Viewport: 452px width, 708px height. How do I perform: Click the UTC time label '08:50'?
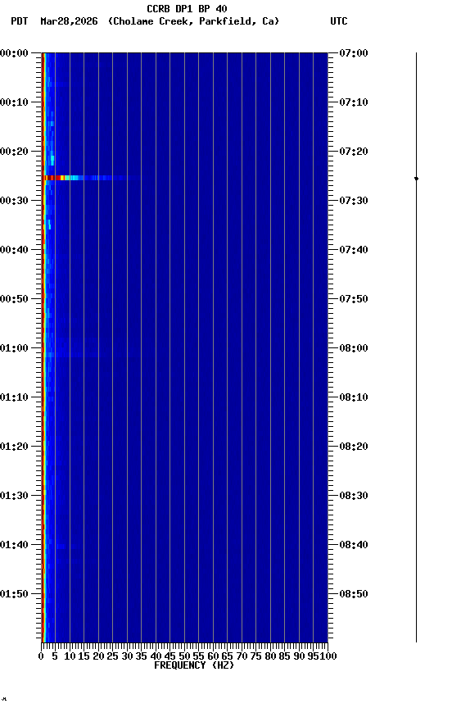pyautogui.click(x=354, y=594)
